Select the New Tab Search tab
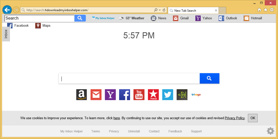Viewport: 278px width, 139px height. tap(193, 10)
